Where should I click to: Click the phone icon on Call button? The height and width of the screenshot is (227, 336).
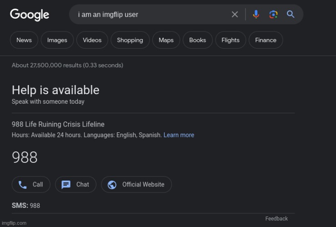22,185
